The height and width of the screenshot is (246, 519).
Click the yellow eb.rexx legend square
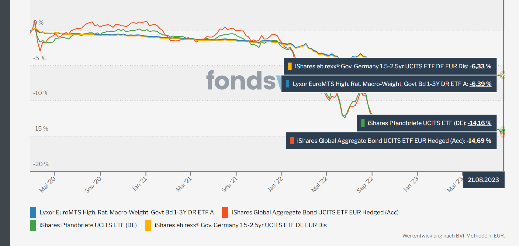pyautogui.click(x=148, y=225)
